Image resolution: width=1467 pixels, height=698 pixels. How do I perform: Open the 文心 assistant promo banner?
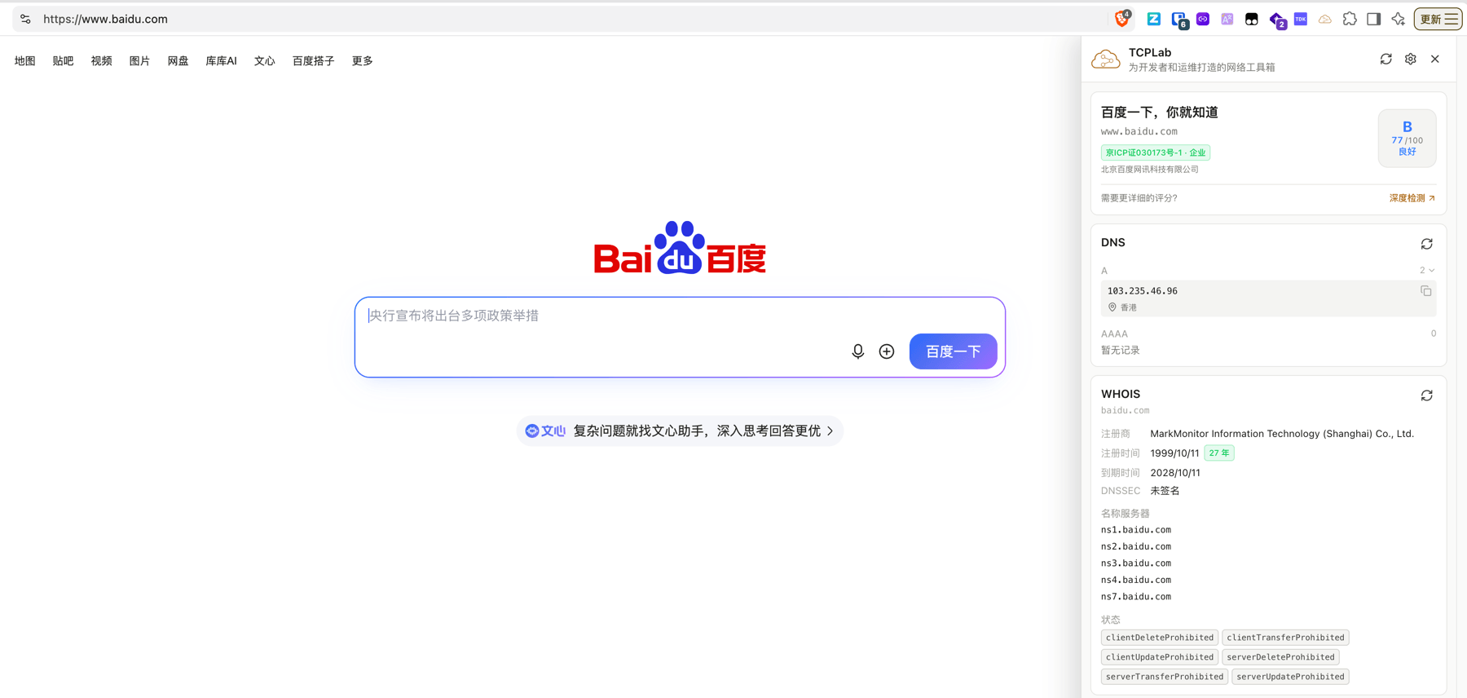[x=680, y=431]
